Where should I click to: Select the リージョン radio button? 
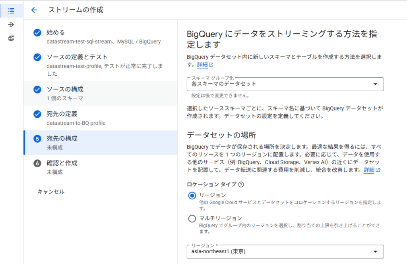(192, 195)
